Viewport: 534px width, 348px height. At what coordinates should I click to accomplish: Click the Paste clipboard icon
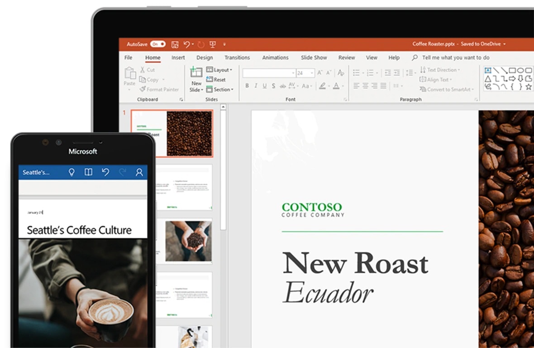click(129, 73)
